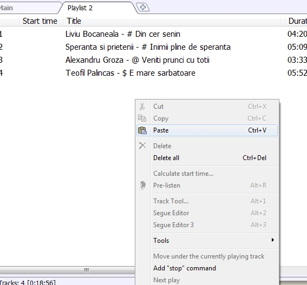Click the scissors icon beside Cut
This screenshot has height=285, width=307.
pos(142,107)
